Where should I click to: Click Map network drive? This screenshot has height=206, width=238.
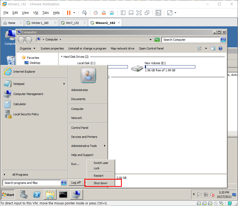[x=123, y=48]
